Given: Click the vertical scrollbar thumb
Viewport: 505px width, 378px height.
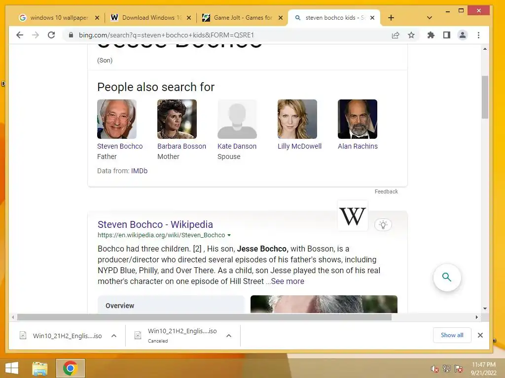Looking at the screenshot, I should pos(485,97).
